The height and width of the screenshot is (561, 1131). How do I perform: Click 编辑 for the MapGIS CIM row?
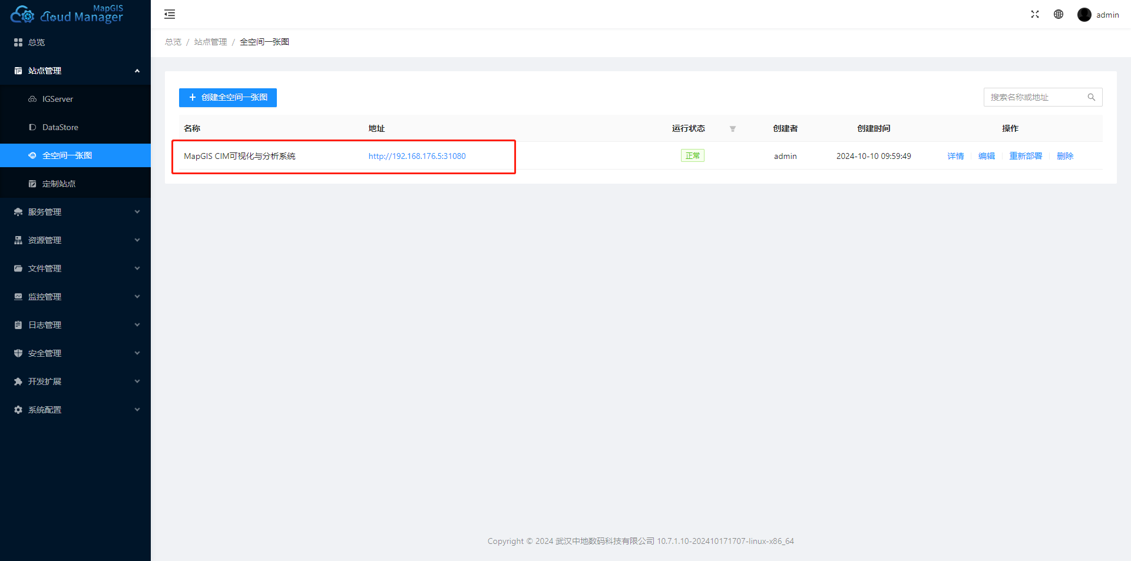[987, 156]
